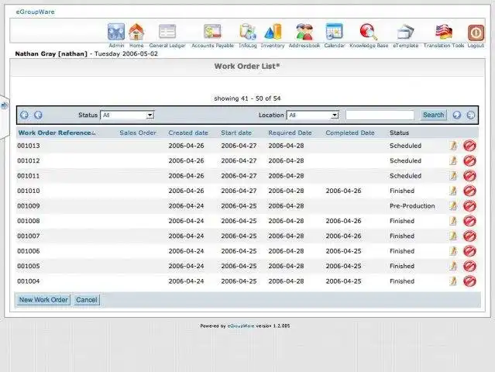Click the Cancel button

click(x=87, y=300)
